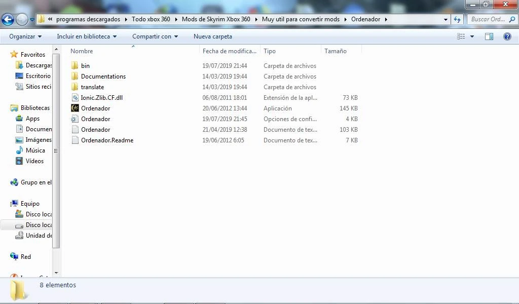This screenshot has width=519, height=304.
Task: Select Muy util para convertir mods breadcrumb
Action: (x=301, y=19)
